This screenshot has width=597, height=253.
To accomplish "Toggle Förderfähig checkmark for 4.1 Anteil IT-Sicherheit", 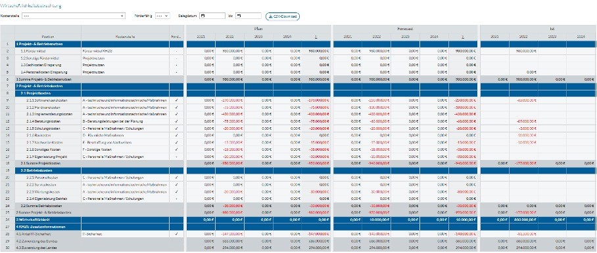I will tap(177, 234).
